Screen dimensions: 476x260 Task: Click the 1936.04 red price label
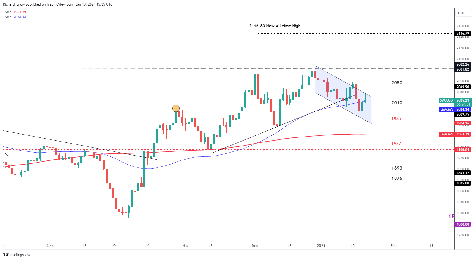[x=463, y=150]
